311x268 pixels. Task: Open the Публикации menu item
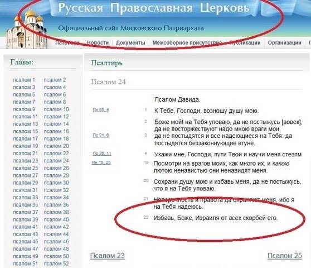tap(245, 43)
